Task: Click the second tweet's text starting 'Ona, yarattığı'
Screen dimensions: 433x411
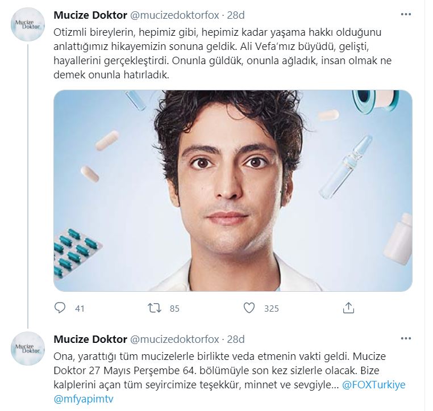Action: [216, 370]
